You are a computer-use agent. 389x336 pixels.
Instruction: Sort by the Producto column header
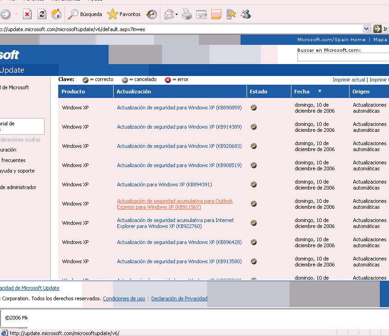73,92
